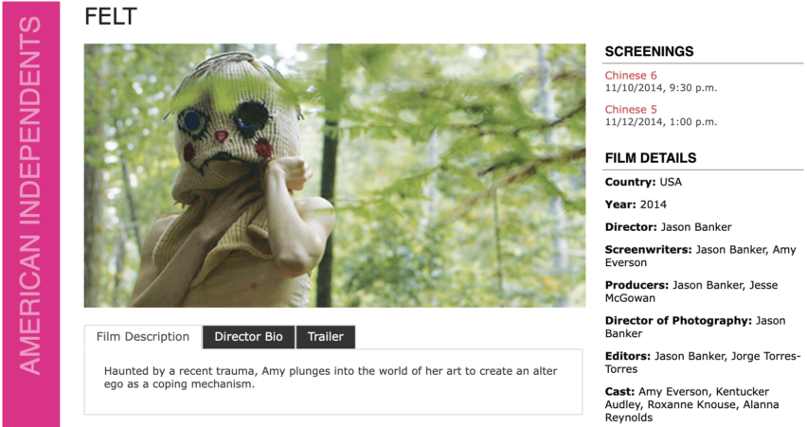Click the film synopsis paragraph text

point(331,377)
